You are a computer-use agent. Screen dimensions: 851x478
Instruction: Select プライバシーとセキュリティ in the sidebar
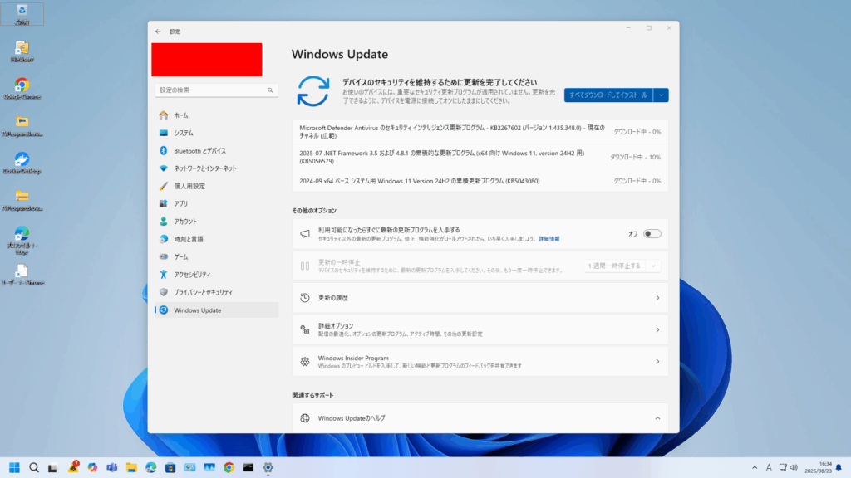217,292
